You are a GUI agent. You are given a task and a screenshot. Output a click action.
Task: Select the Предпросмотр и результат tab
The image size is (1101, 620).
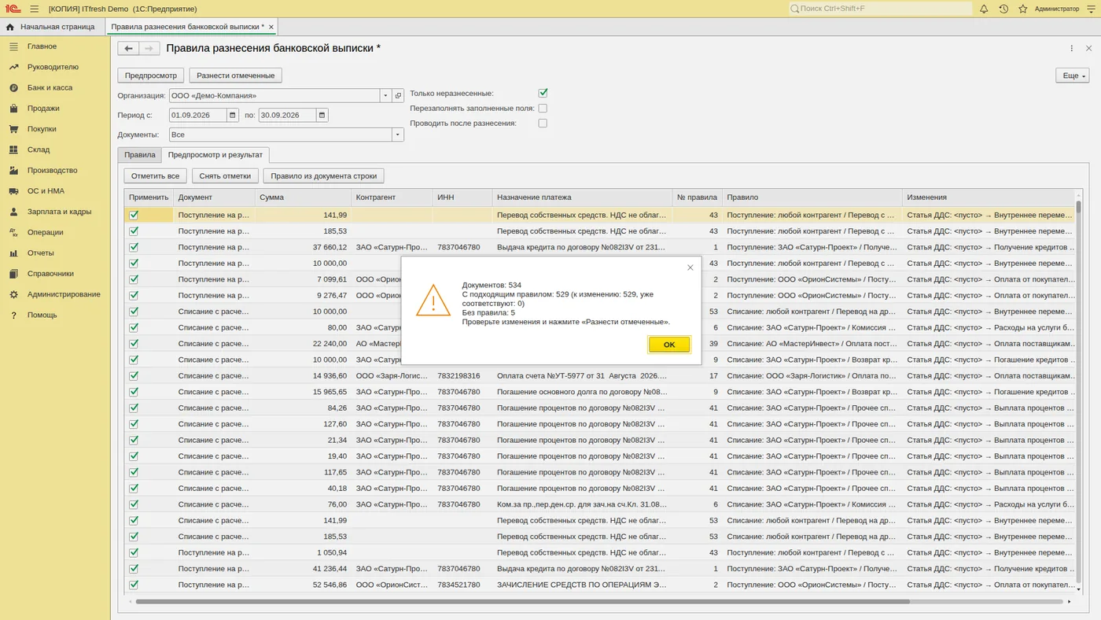tap(216, 155)
